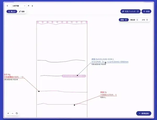
Task: Zoom out with the minus icon
Action: pos(13,113)
